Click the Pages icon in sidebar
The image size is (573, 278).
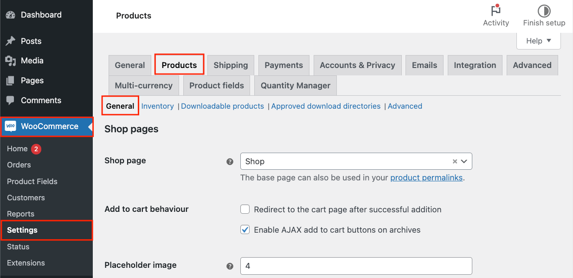click(10, 80)
